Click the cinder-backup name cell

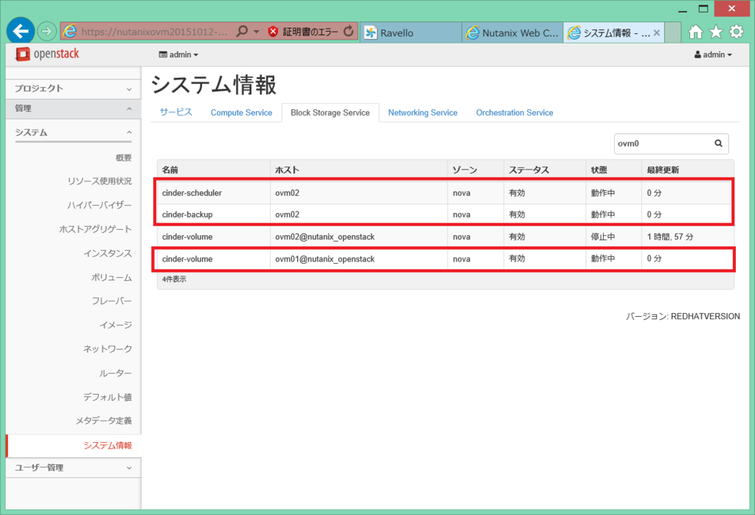point(213,214)
